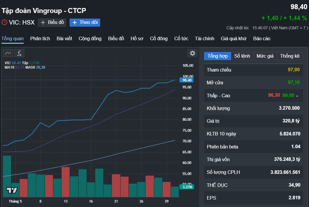Click the 98.40 price label on axis
This screenshot has width=309, height=207.
187,80
